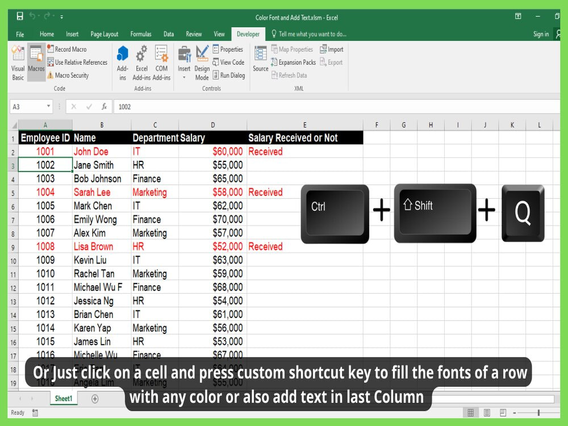Screen dimensions: 568x426
Task: Click the Properties control toggle
Action: tap(228, 49)
